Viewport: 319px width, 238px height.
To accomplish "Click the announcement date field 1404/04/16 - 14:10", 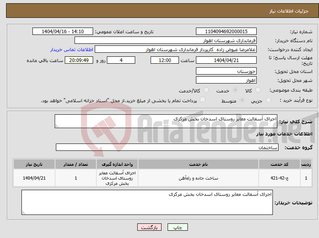I will click(x=63, y=31).
